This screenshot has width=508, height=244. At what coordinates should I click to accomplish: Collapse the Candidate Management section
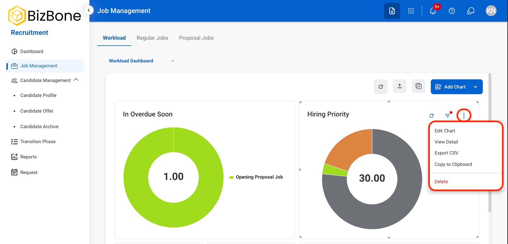point(76,80)
